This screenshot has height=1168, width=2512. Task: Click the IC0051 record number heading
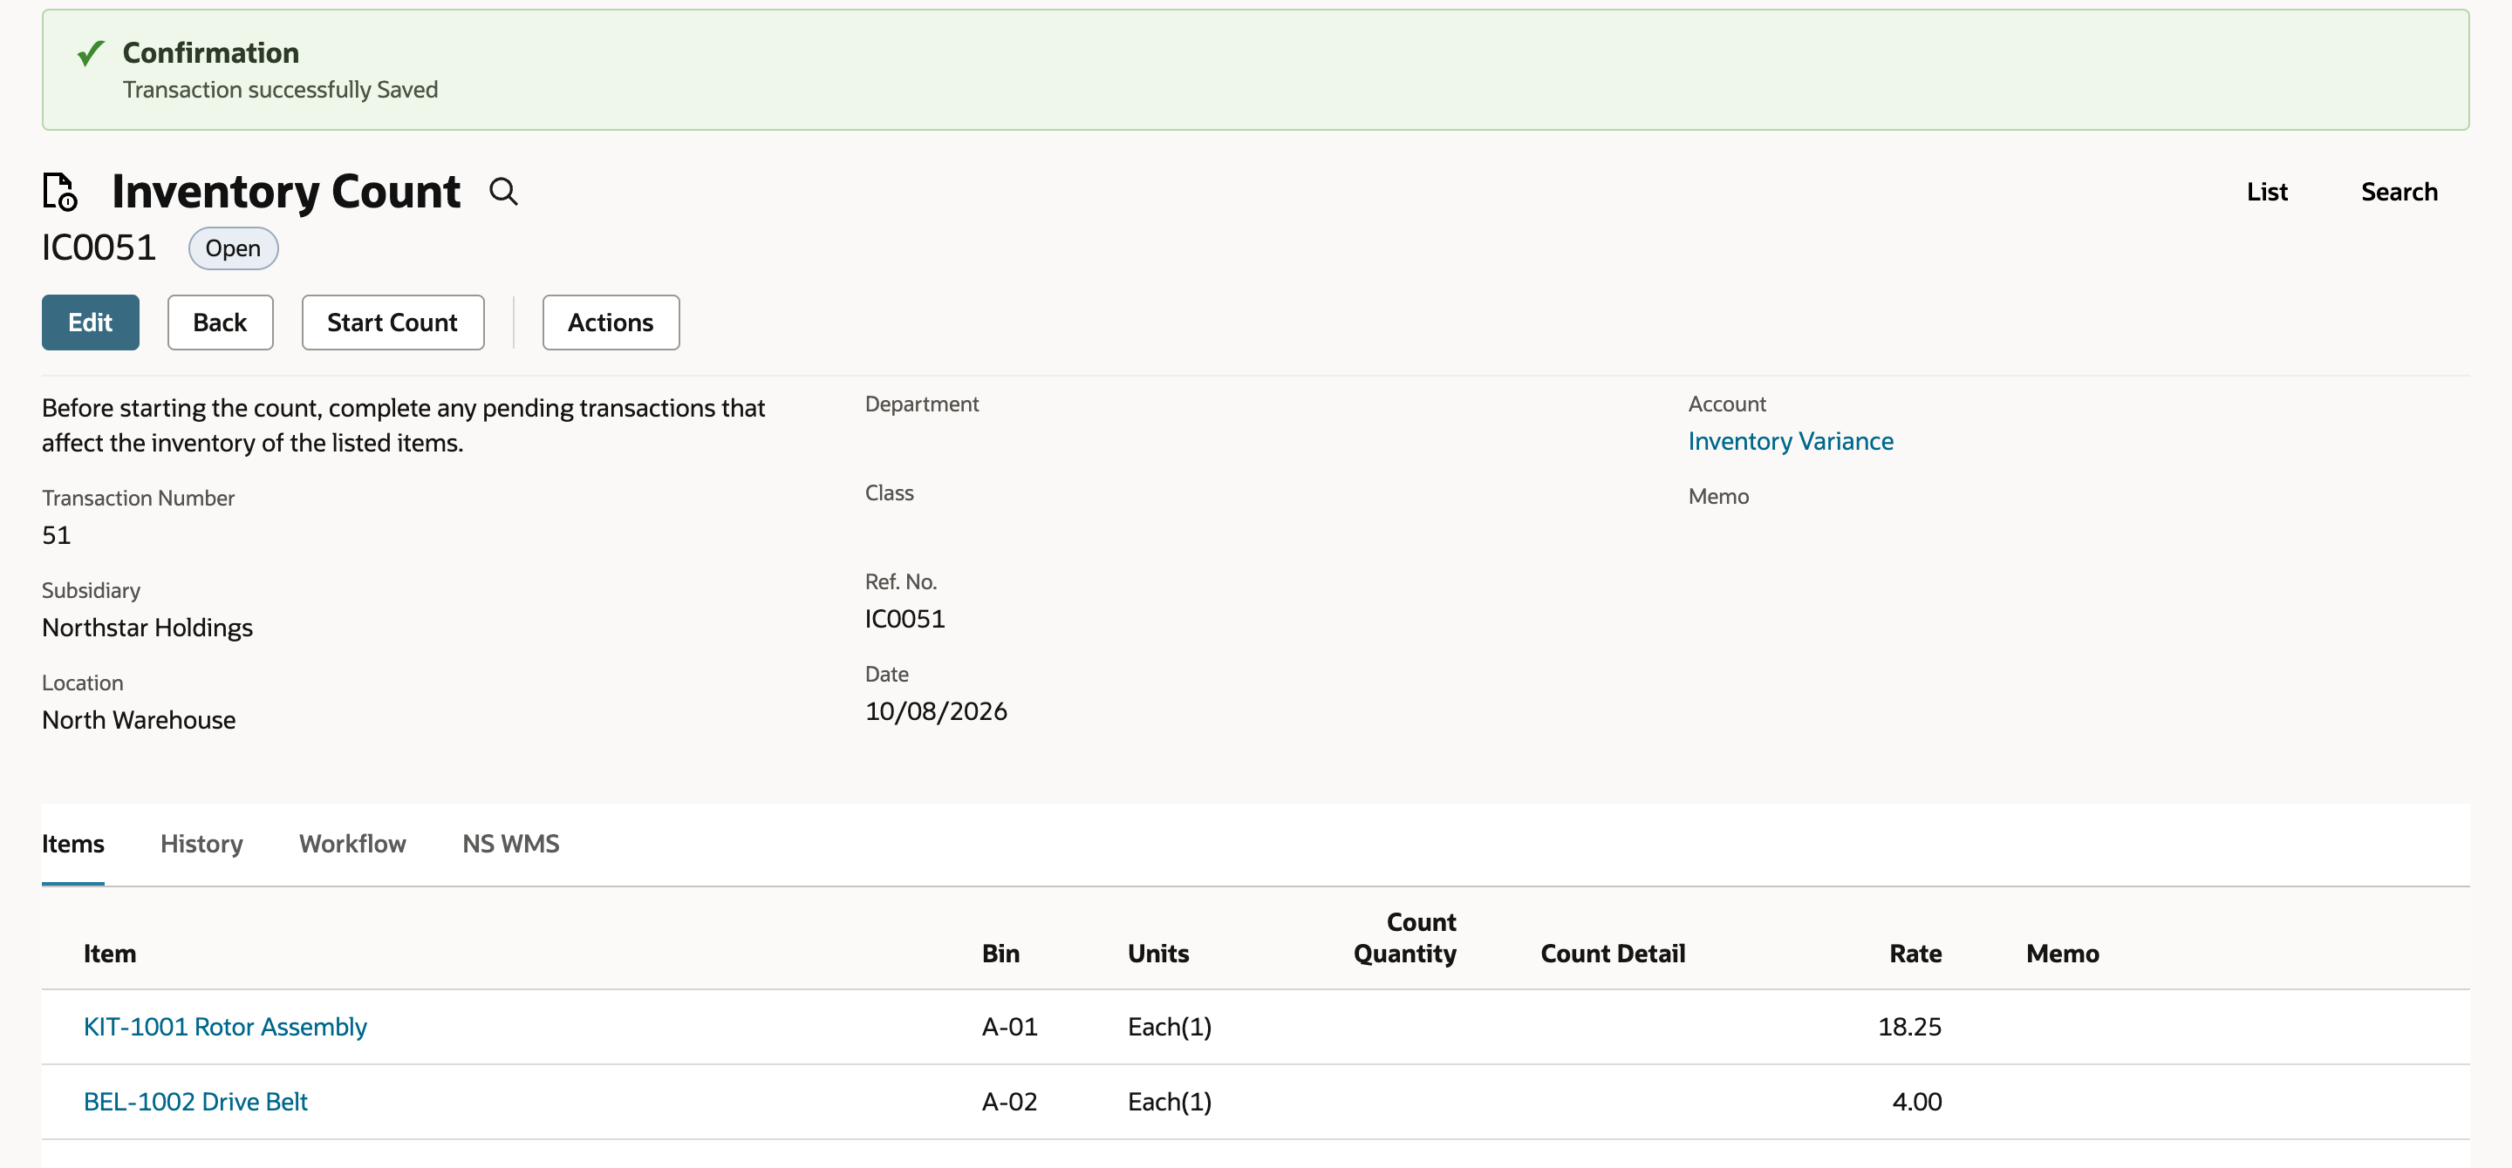99,248
